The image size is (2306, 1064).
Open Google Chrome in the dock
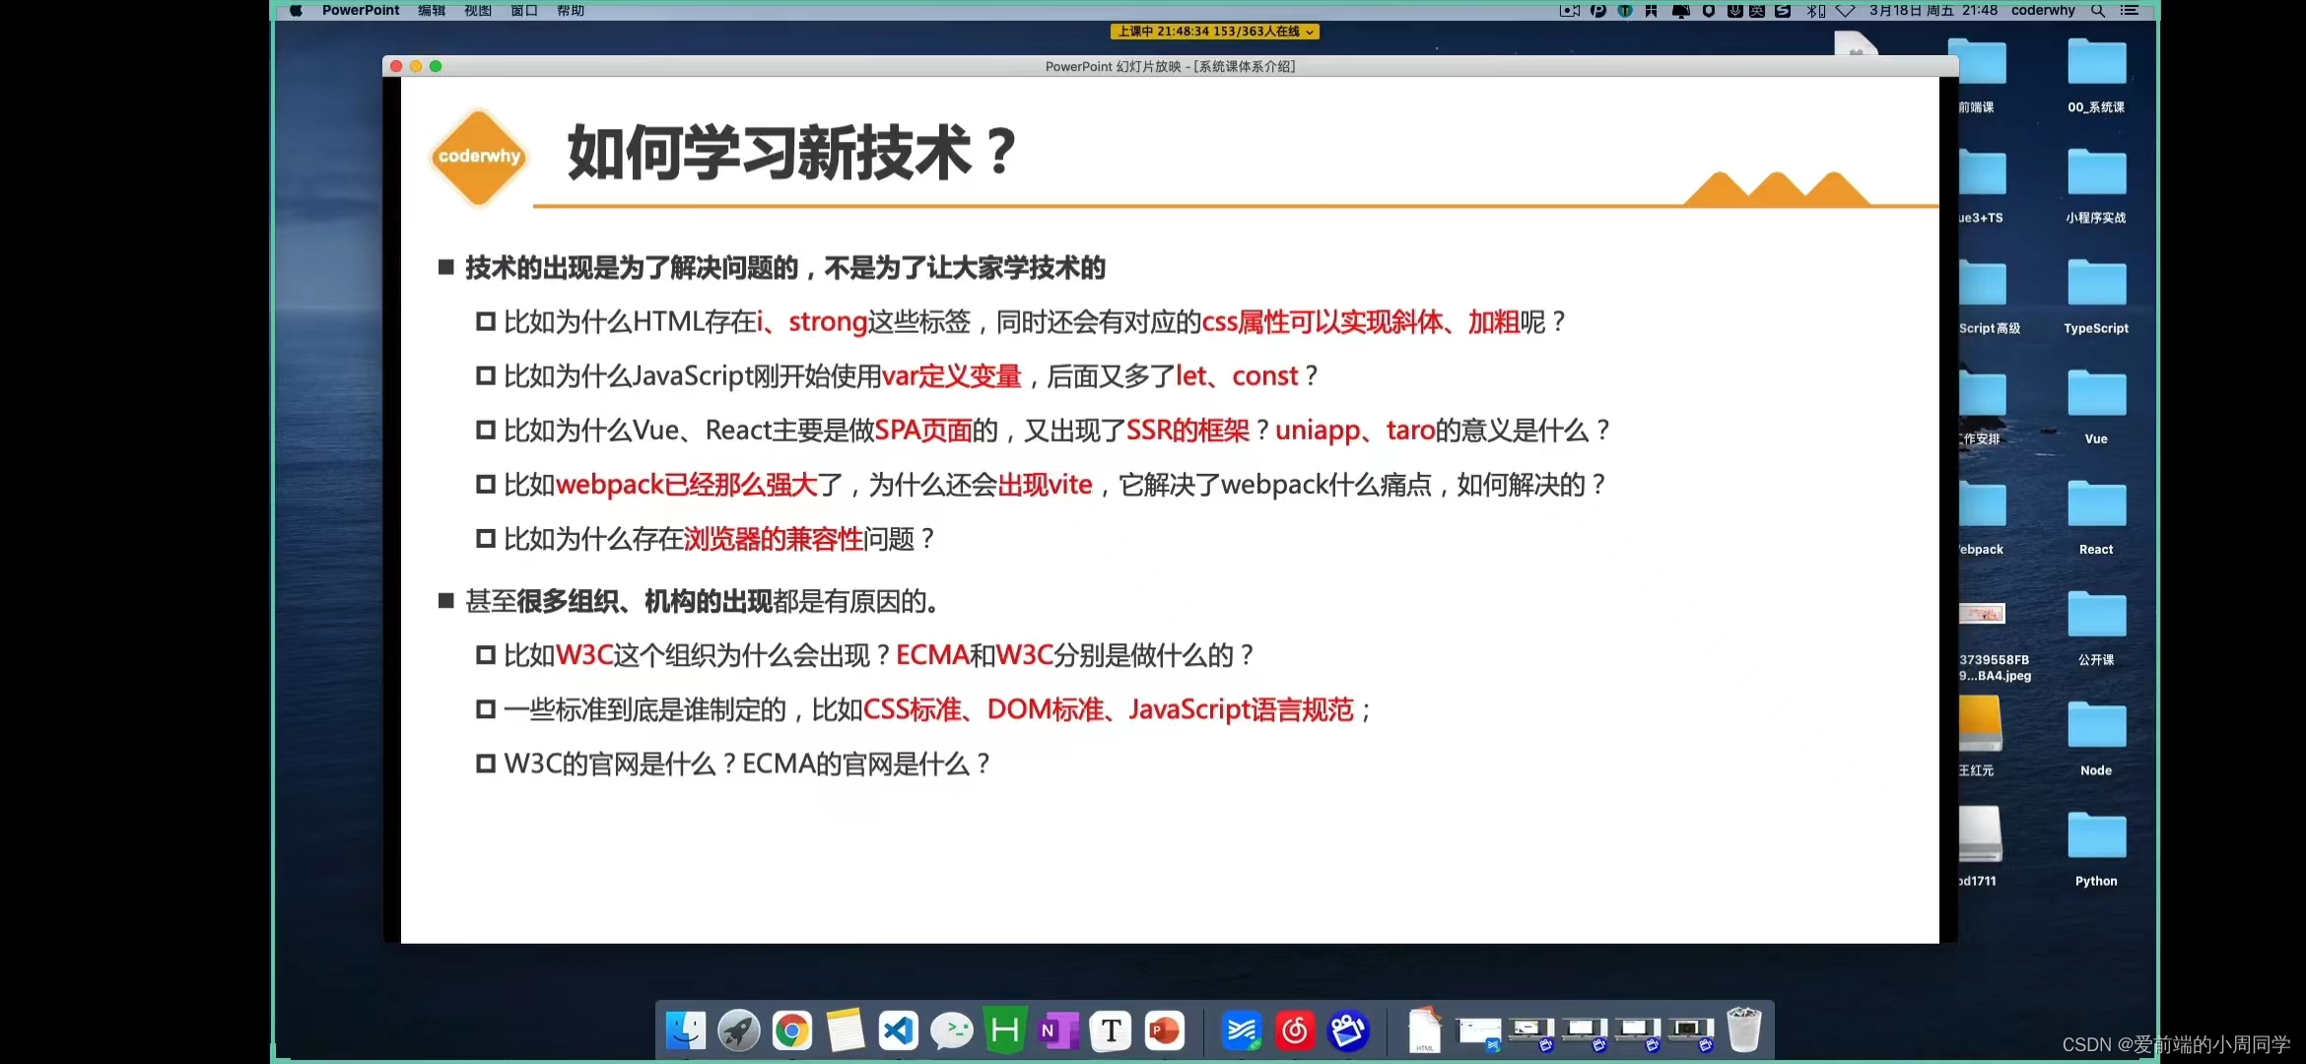point(791,1031)
